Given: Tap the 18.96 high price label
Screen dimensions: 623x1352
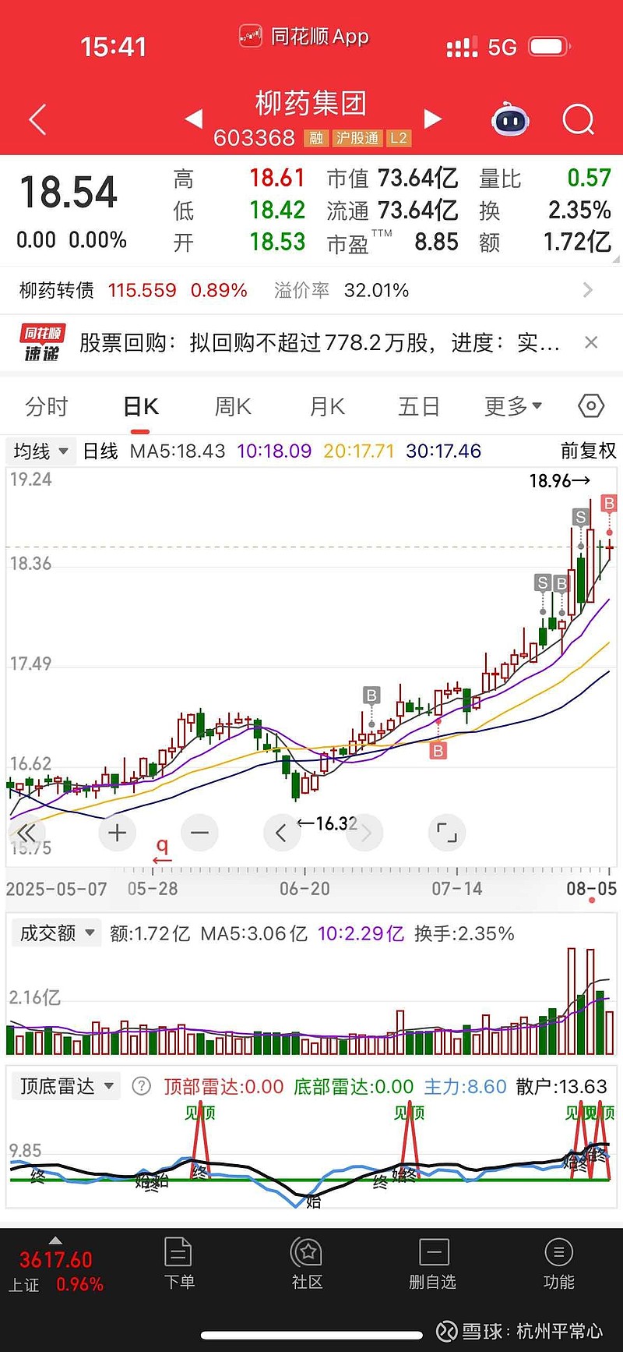Looking at the screenshot, I should [x=559, y=480].
